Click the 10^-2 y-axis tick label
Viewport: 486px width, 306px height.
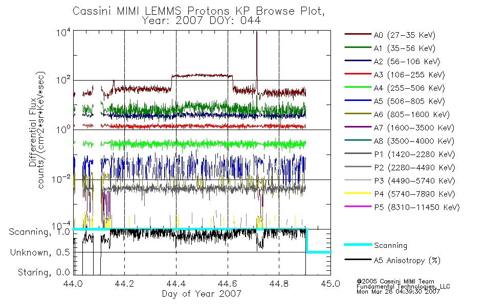click(x=61, y=179)
